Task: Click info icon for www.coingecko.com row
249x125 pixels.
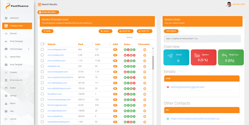Action: pyautogui.click(x=145, y=50)
